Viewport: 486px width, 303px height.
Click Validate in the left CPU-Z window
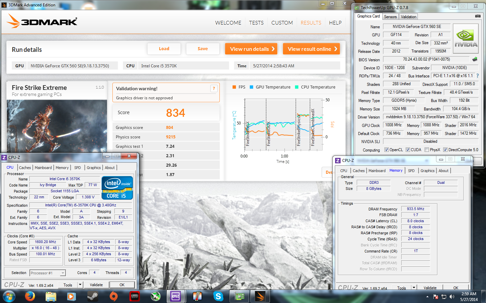point(96,285)
